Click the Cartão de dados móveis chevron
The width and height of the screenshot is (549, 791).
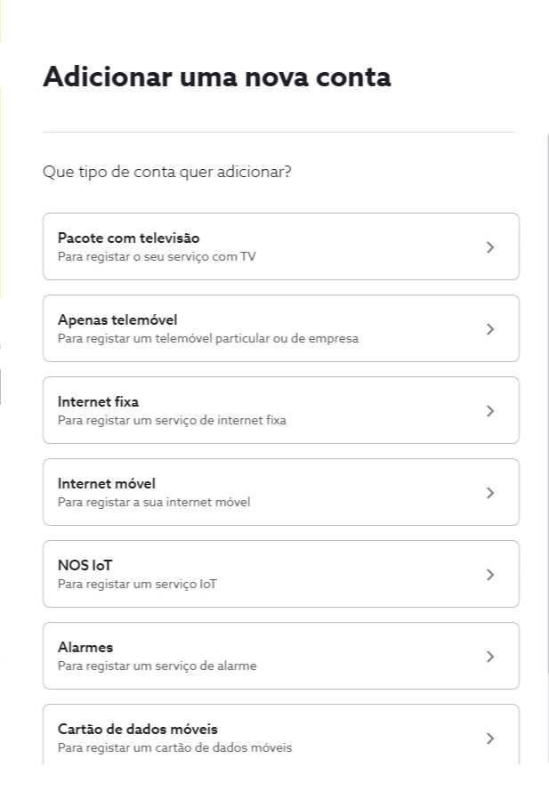(490, 739)
